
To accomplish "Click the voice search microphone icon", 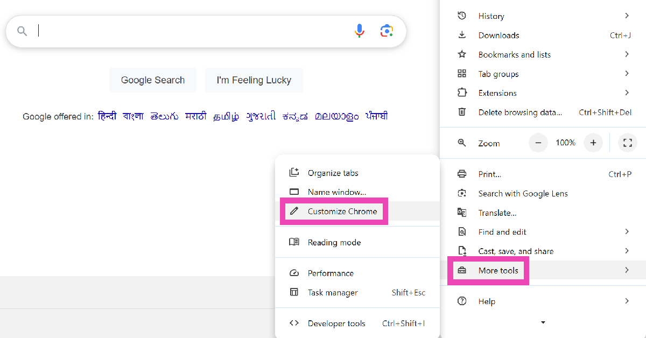I will click(360, 31).
